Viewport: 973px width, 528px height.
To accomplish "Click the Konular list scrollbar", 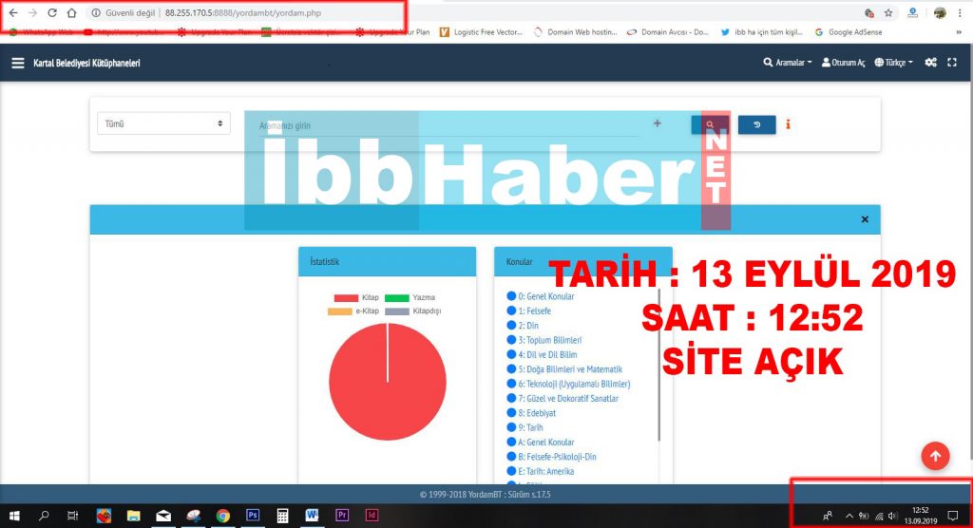I will [658, 365].
